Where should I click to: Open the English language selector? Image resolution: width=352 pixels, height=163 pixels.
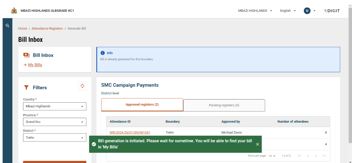288,11
